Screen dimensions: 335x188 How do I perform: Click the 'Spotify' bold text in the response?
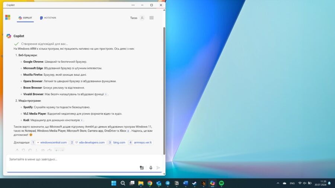click(x=28, y=107)
